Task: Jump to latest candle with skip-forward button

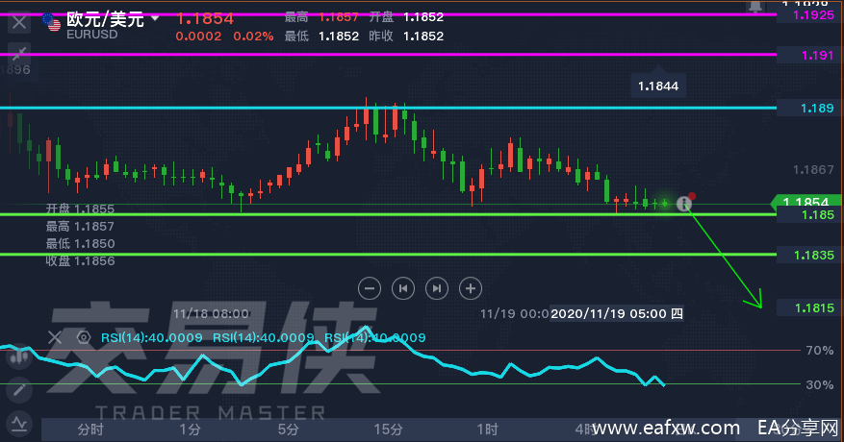Action: click(437, 287)
